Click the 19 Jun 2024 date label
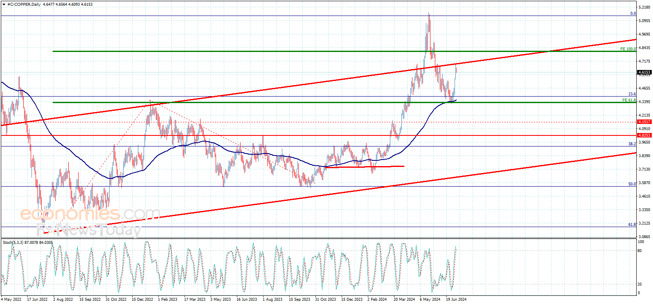The width and height of the screenshot is (653, 304). pos(456,299)
